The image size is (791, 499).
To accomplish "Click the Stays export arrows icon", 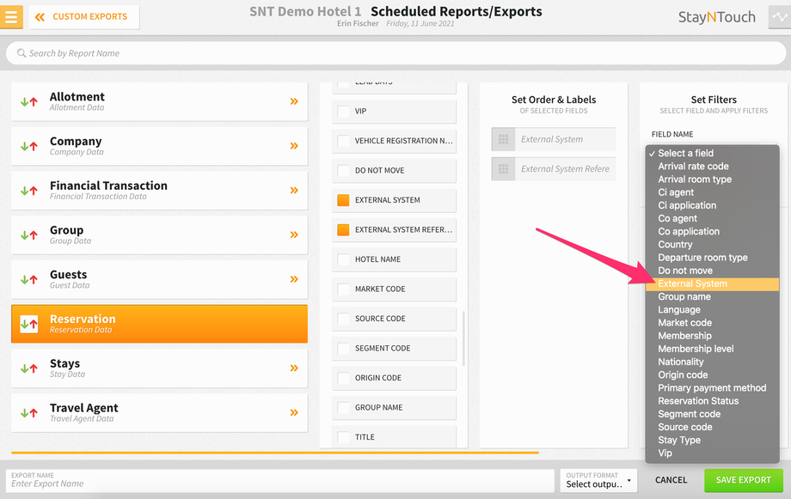I will coord(29,368).
